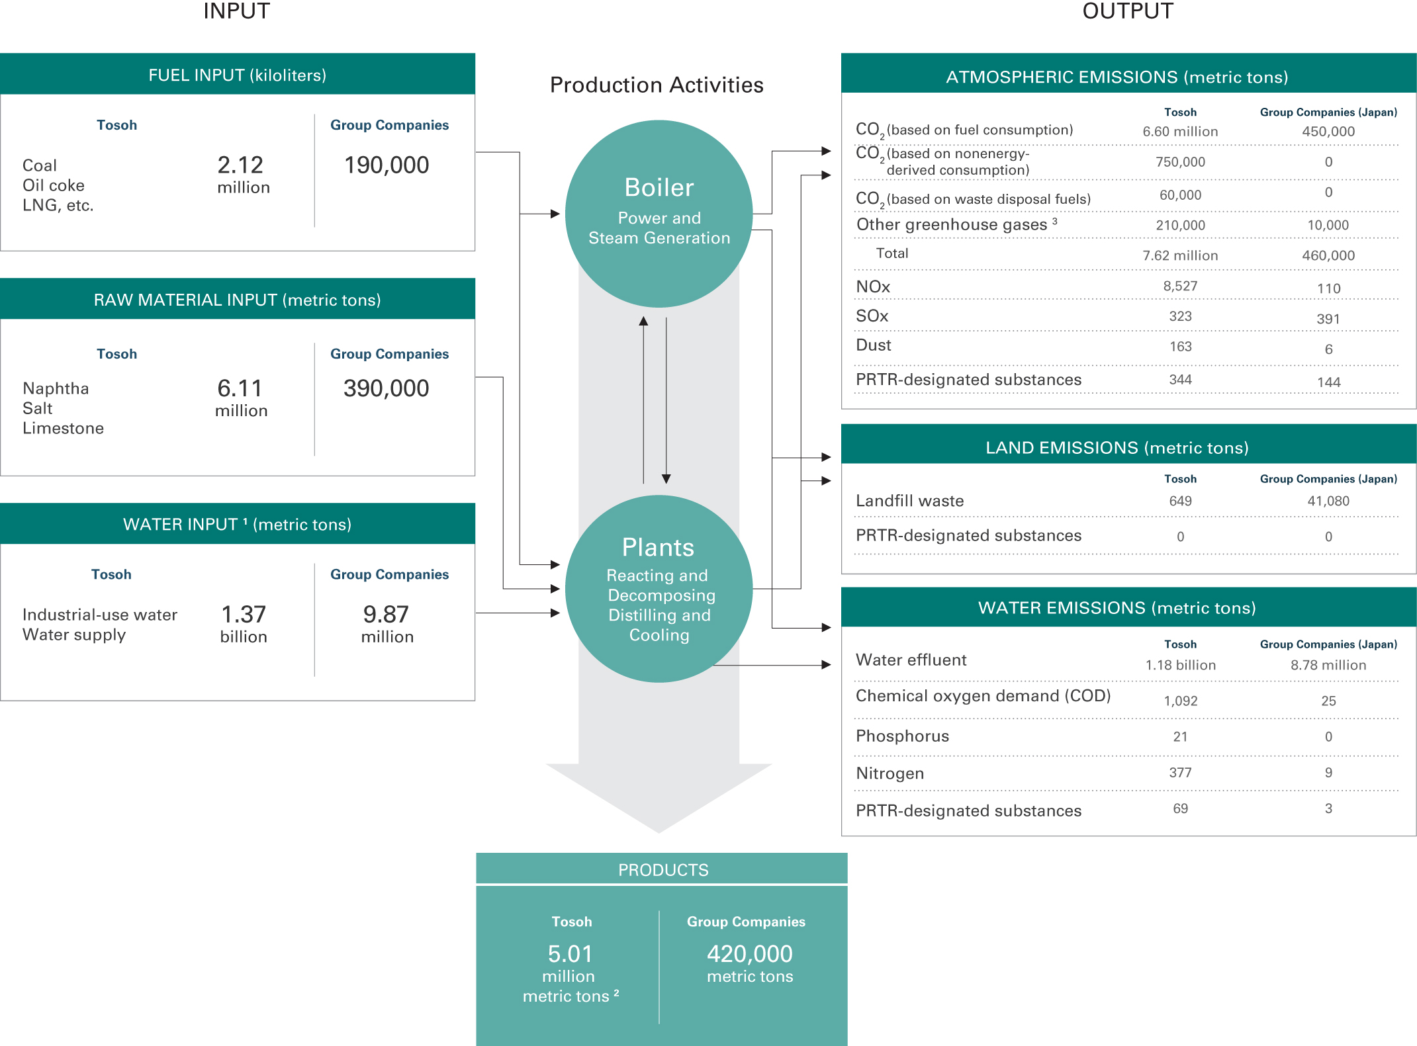Click the 190,000 Group Companies fuel value
Viewport: 1417px width, 1046px height.
pyautogui.click(x=387, y=165)
